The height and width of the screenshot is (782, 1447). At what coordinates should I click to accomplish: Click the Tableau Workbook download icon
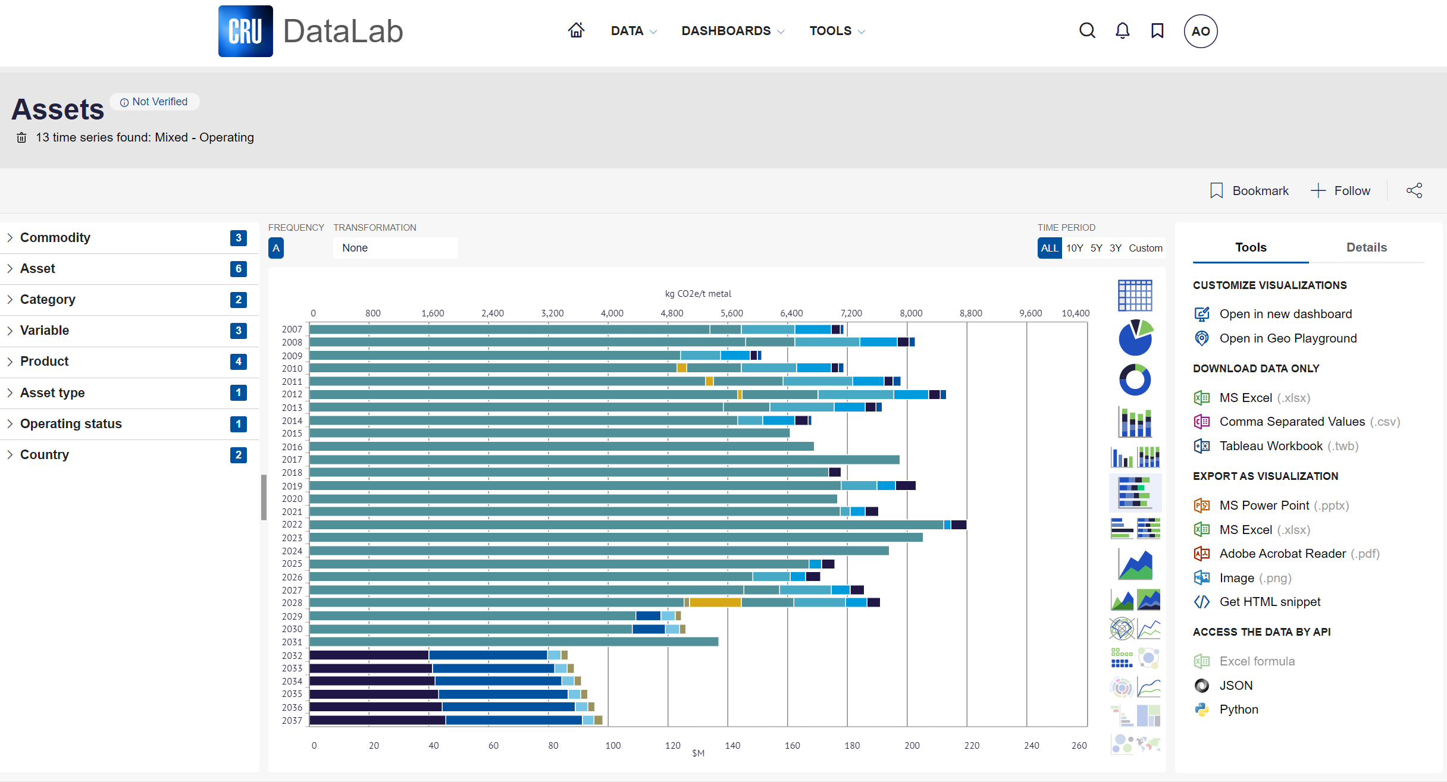[1200, 445]
